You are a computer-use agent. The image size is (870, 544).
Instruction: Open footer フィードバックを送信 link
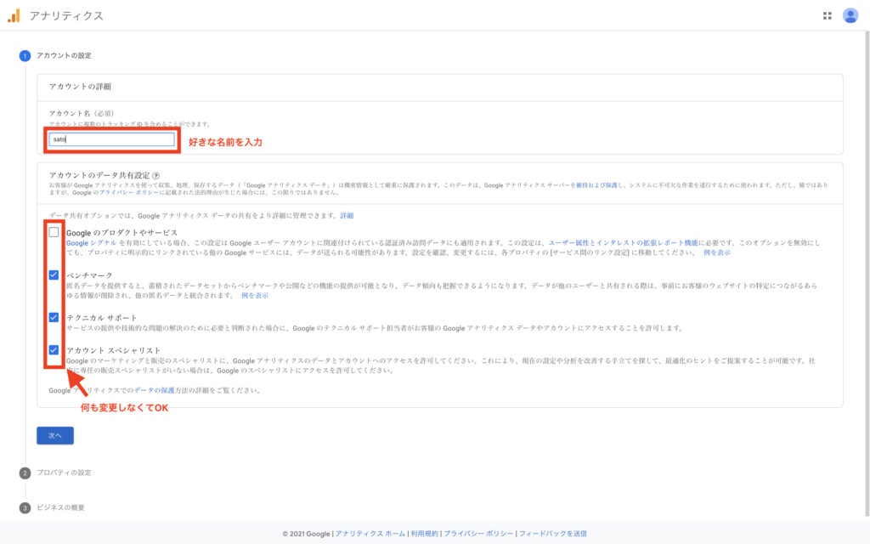(552, 534)
